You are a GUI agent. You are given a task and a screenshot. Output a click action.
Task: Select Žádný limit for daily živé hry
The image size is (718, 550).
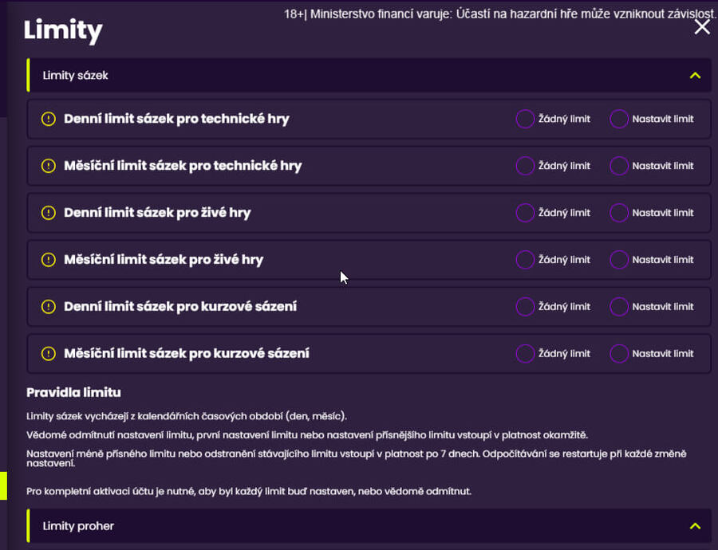(x=525, y=213)
